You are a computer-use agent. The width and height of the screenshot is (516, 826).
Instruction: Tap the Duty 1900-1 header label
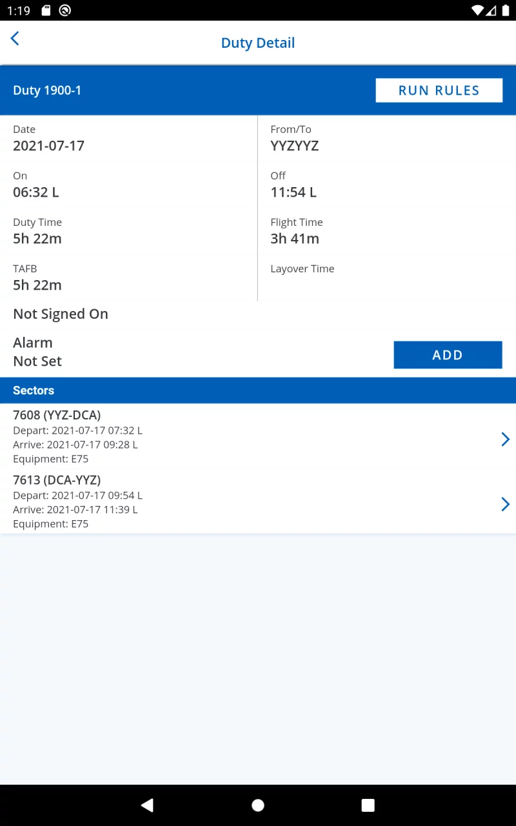47,90
